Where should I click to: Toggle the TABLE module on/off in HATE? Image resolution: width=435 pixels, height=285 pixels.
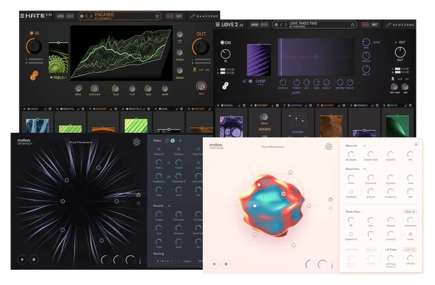pyautogui.click(x=51, y=77)
